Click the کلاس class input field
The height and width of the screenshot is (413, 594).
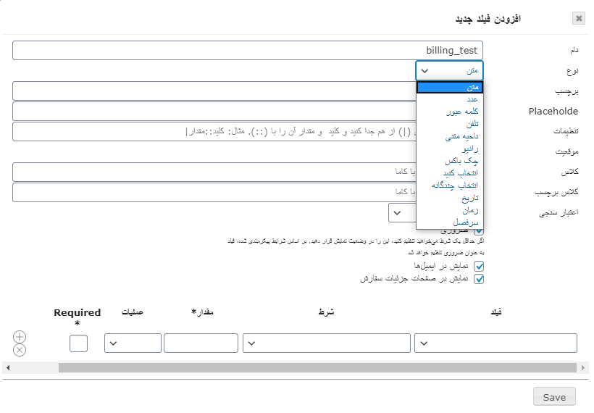pyautogui.click(x=214, y=172)
